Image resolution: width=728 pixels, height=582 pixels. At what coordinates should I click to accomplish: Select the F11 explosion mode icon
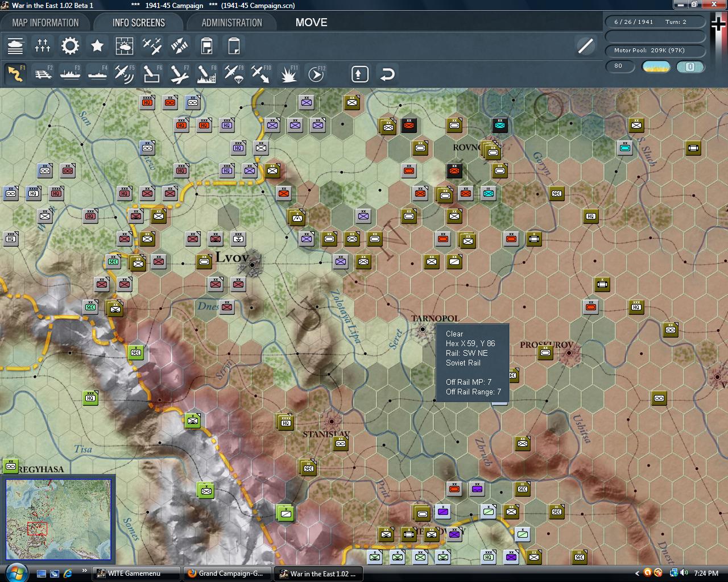coord(288,74)
